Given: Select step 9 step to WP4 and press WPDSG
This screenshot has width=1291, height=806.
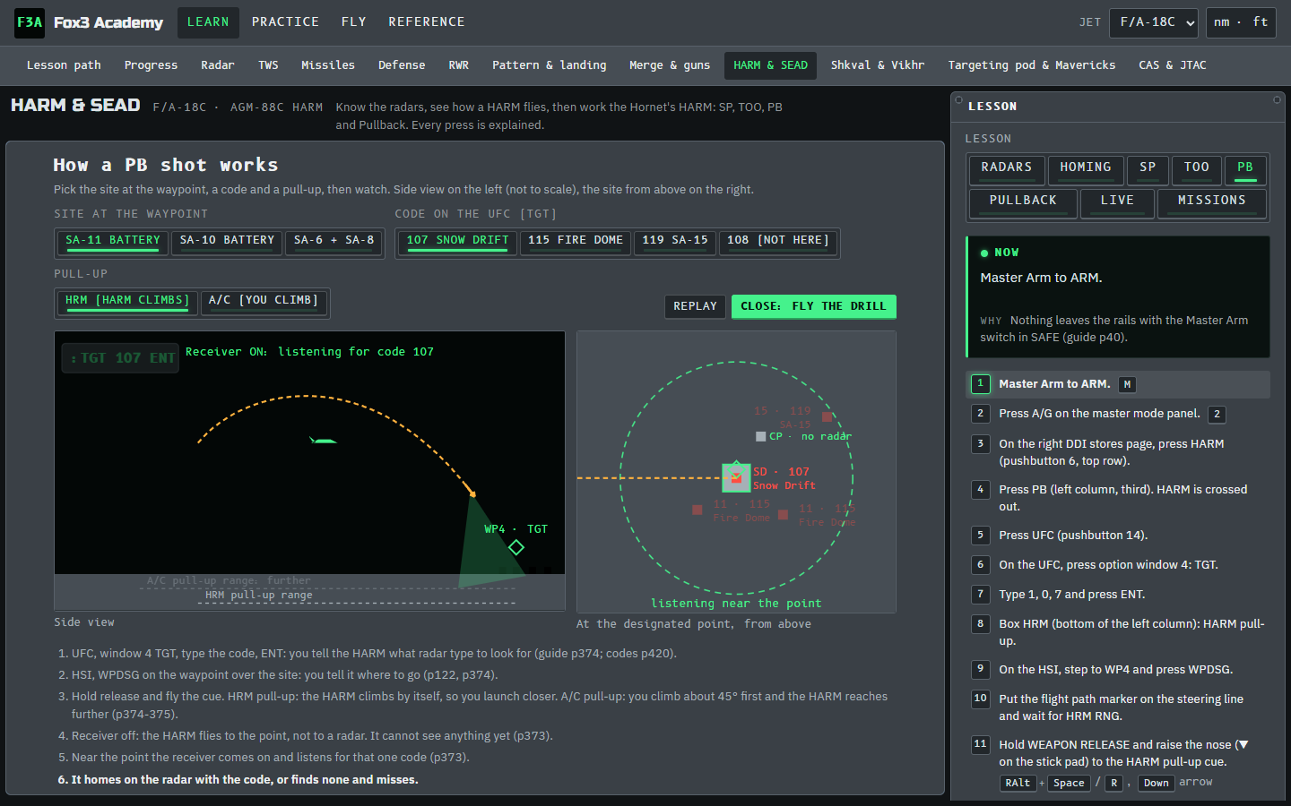Looking at the screenshot, I should (1118, 670).
